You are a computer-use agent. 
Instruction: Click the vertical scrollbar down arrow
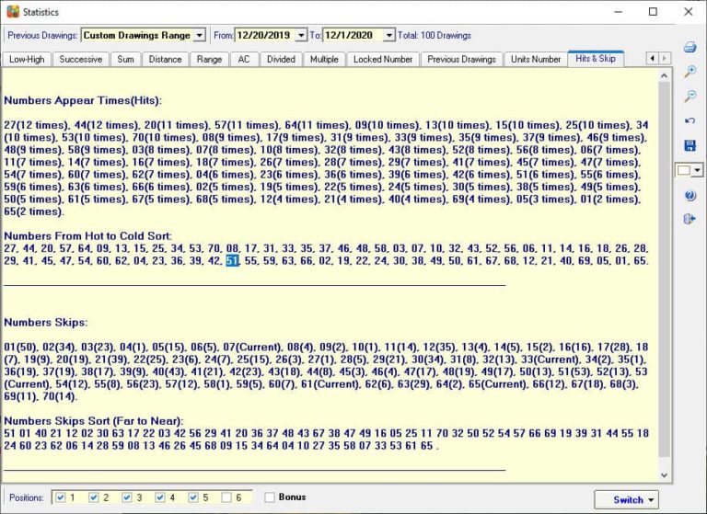pyautogui.click(x=665, y=475)
